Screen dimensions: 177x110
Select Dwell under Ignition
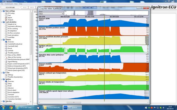(x=9, y=86)
